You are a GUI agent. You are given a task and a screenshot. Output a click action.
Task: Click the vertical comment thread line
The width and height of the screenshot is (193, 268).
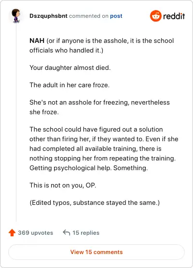[16, 122]
